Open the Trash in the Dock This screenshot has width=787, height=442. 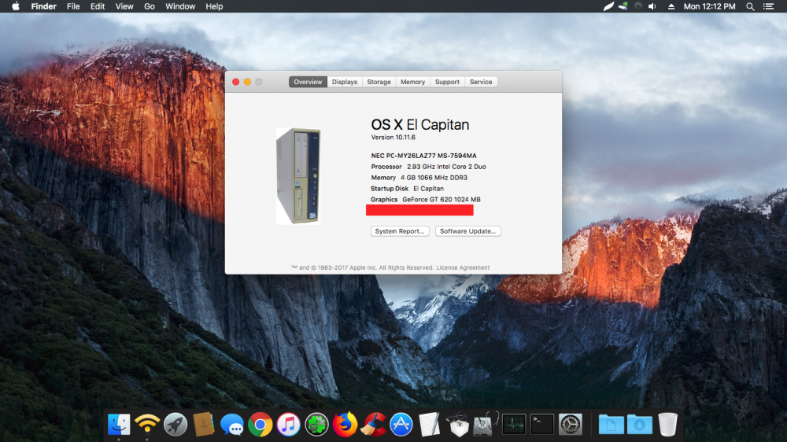(667, 425)
